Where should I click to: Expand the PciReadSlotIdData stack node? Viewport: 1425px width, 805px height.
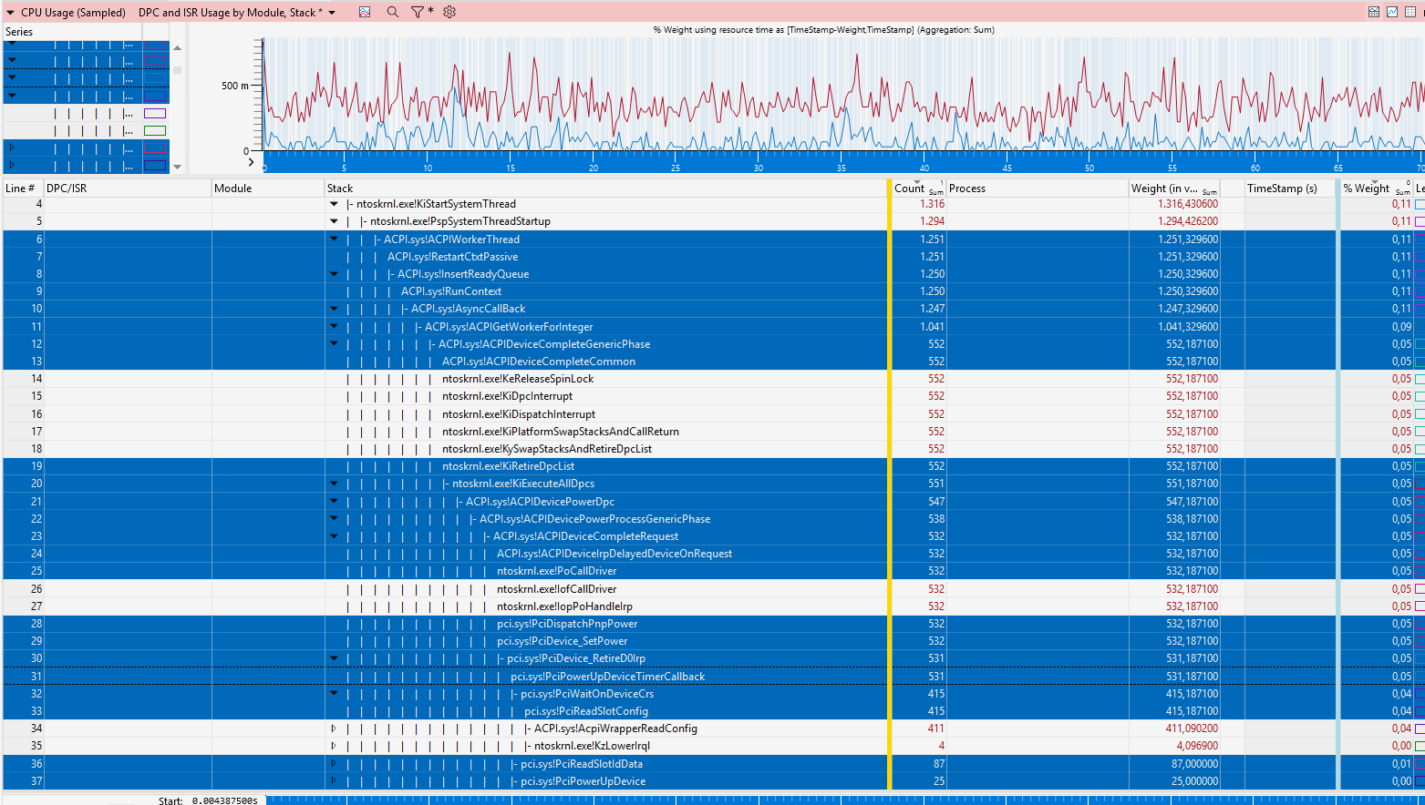point(334,764)
